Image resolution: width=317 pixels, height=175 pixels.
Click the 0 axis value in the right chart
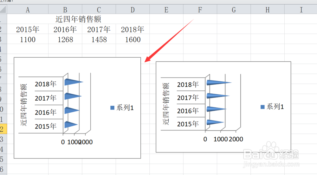pyautogui.click(x=205, y=139)
